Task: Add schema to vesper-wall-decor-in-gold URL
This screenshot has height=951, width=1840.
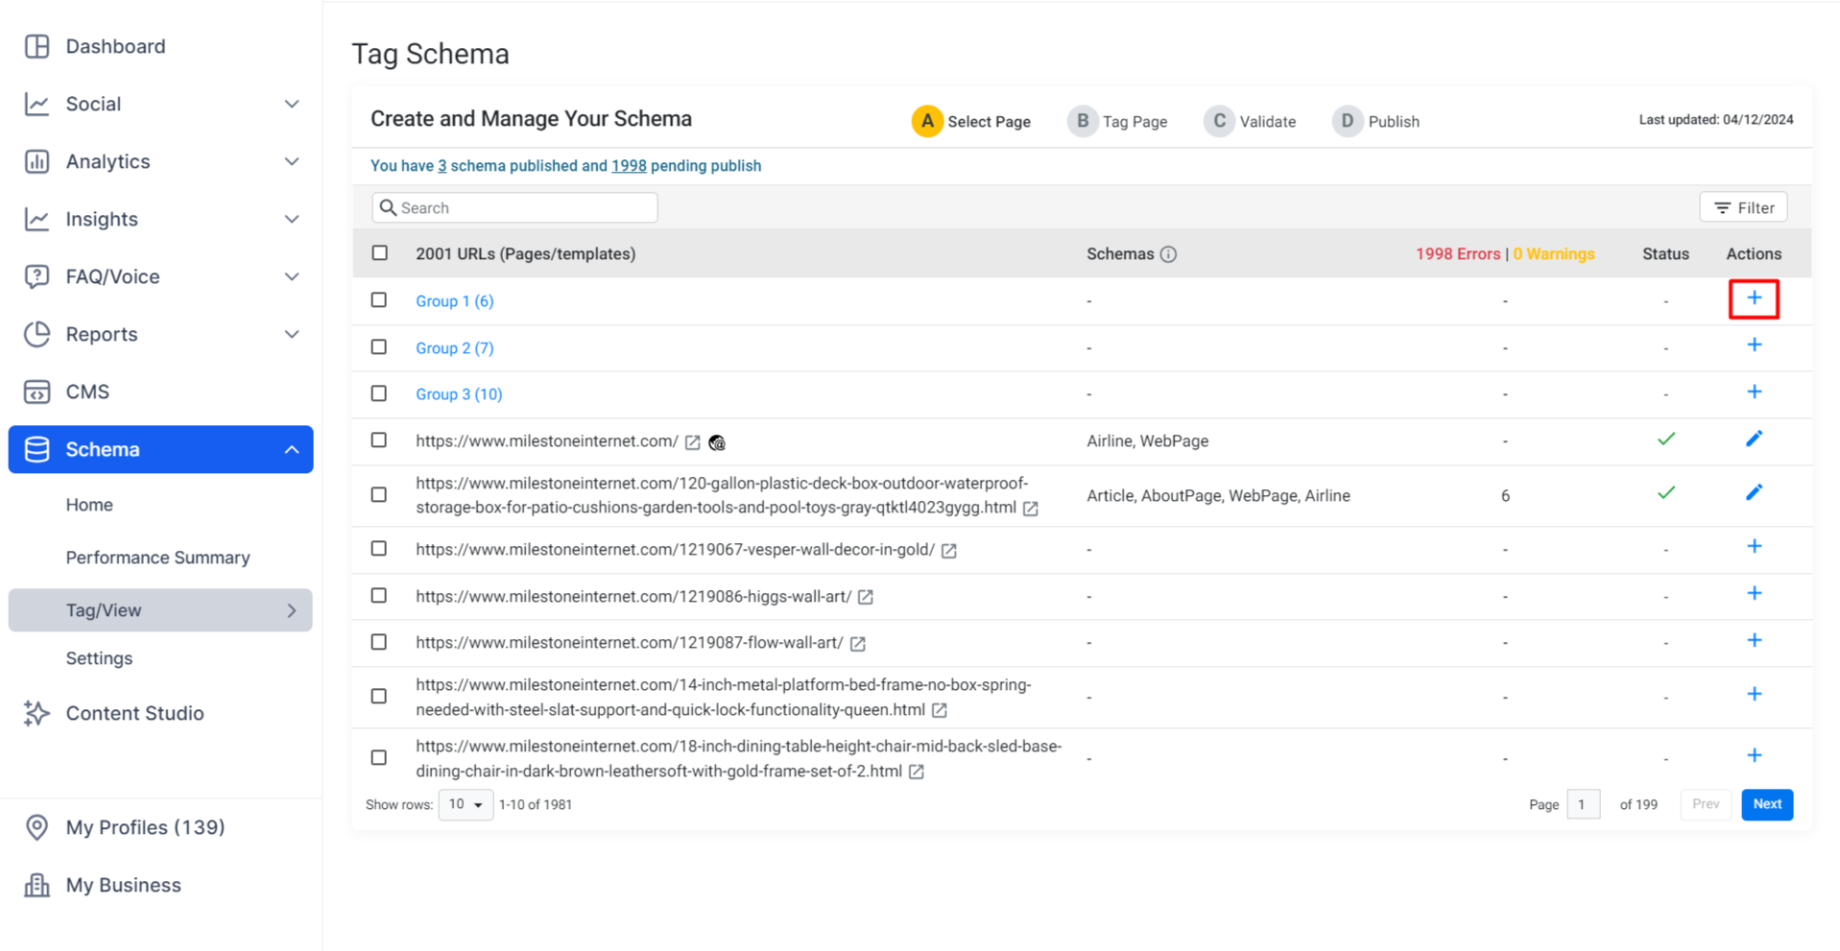Action: [1754, 546]
